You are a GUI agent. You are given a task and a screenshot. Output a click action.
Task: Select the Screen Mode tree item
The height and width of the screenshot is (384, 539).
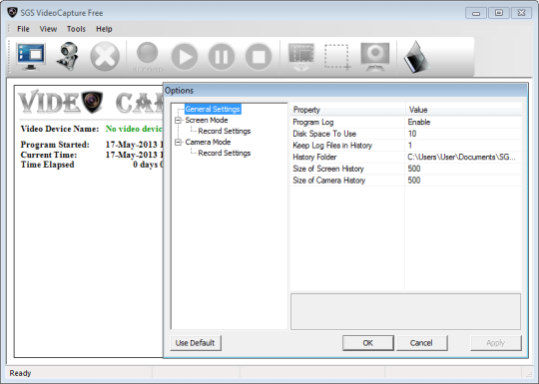207,121
